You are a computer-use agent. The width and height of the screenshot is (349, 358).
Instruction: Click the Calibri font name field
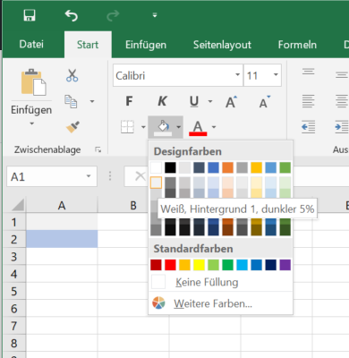174,75
